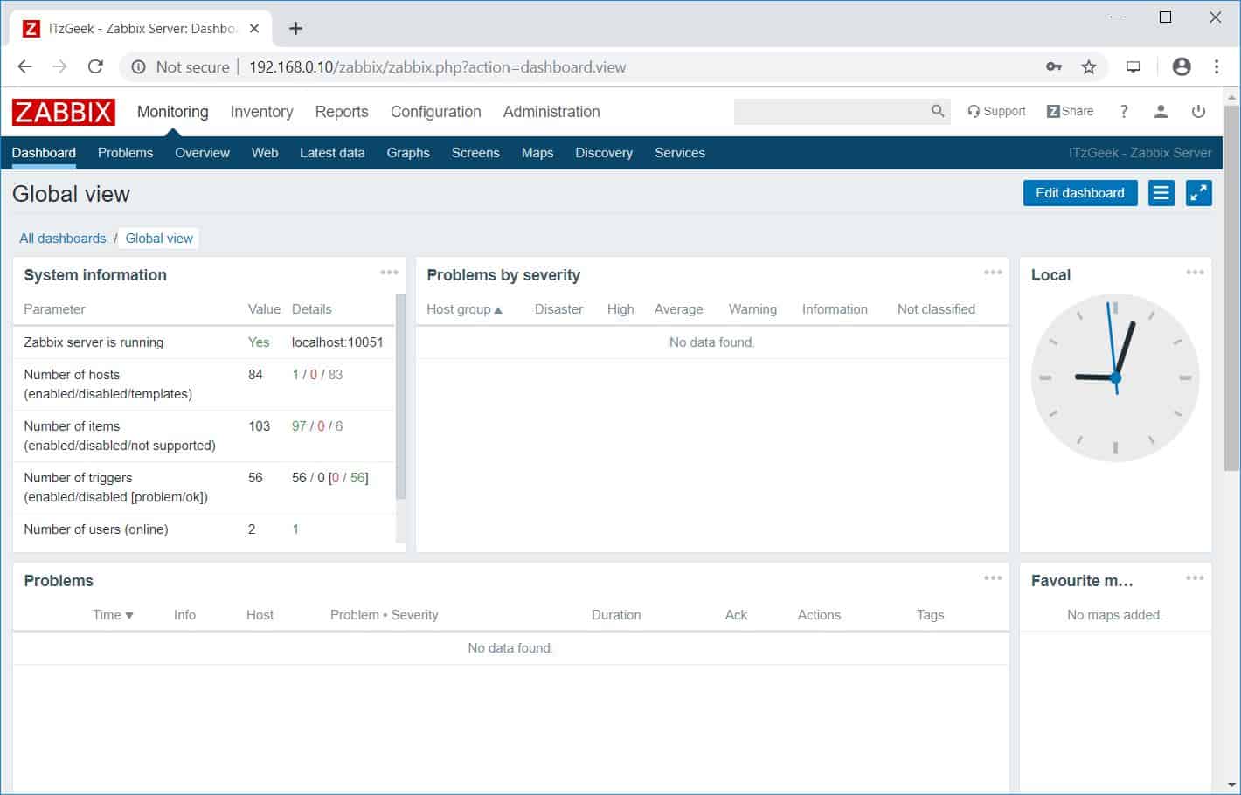The width and height of the screenshot is (1241, 795).
Task: Click the page vertical scrollbar
Action: pyautogui.click(x=1231, y=288)
